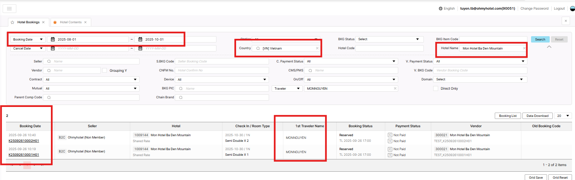Click the star icon on Hotel Contents tab
The height and width of the screenshot is (180, 575).
[55, 22]
